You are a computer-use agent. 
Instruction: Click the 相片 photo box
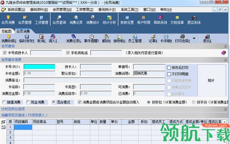[211, 81]
